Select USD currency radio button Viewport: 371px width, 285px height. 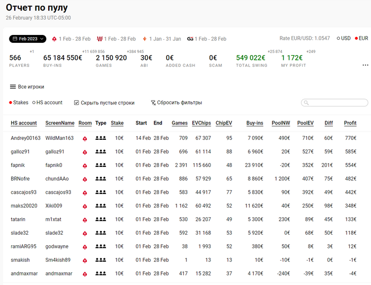click(338, 38)
